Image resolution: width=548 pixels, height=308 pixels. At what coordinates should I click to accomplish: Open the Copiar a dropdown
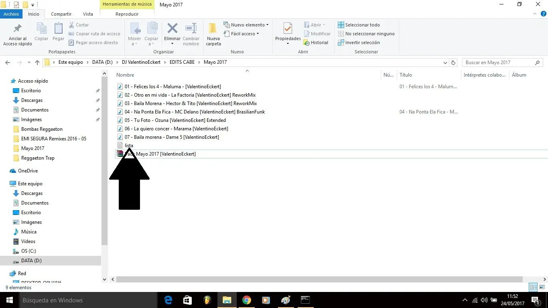coord(151,34)
